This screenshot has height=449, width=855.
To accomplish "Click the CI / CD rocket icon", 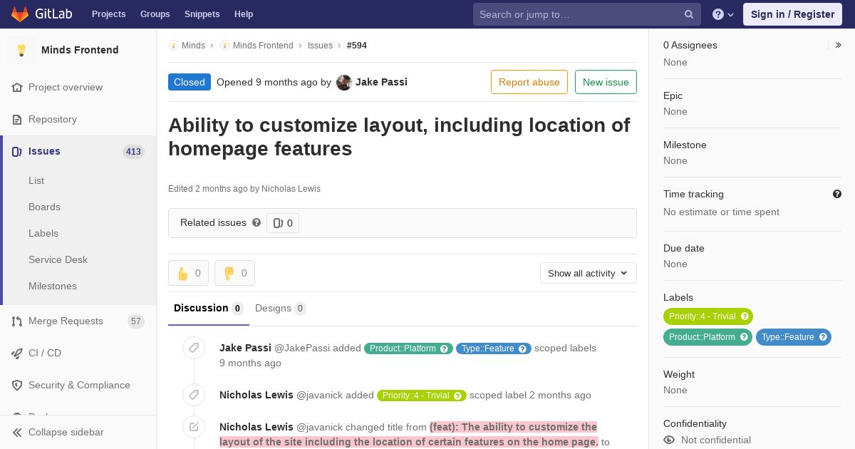I will tap(17, 353).
